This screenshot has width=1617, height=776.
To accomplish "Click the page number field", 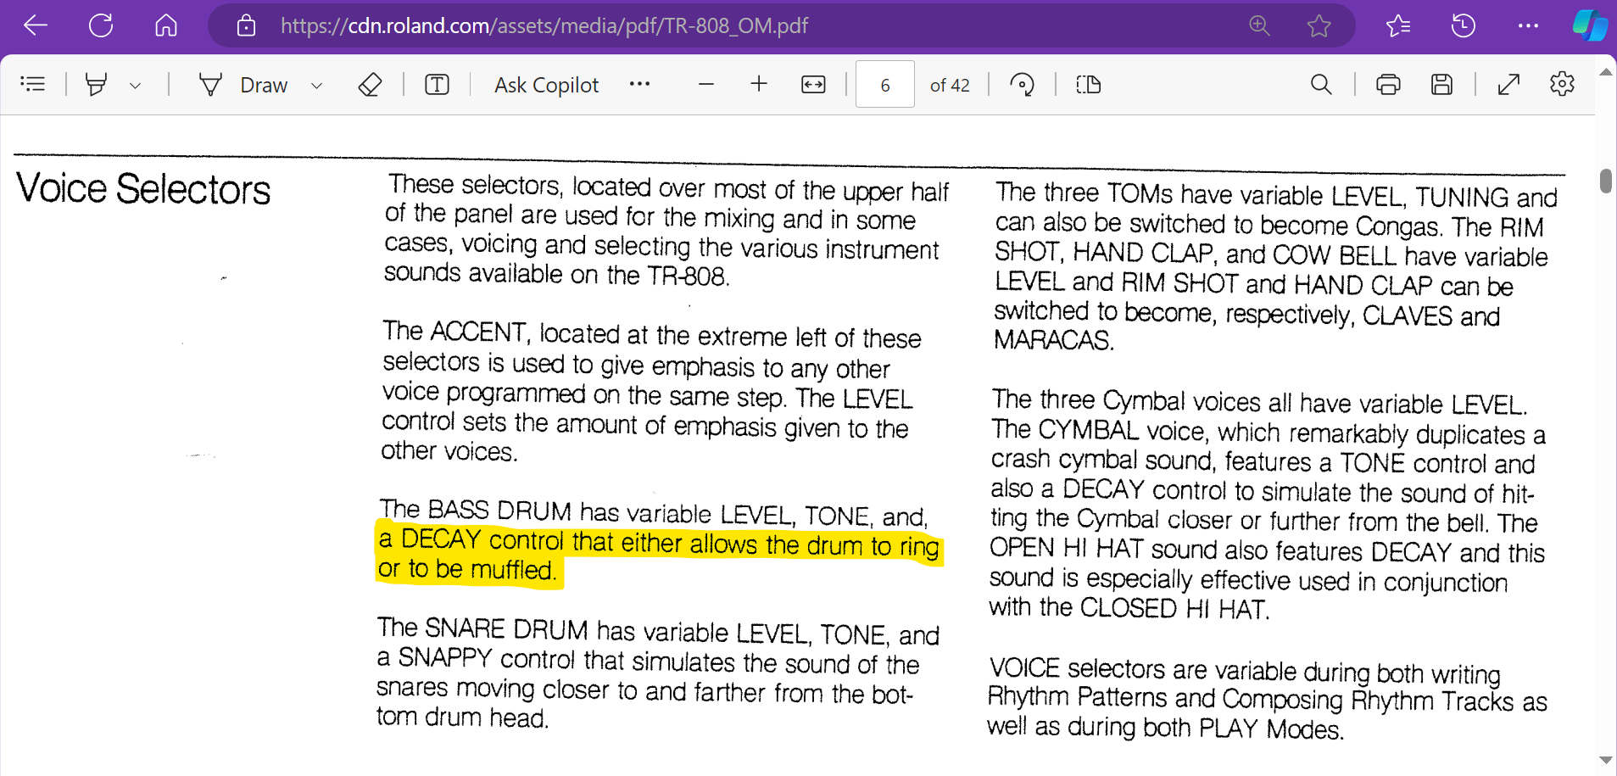I will pyautogui.click(x=885, y=84).
